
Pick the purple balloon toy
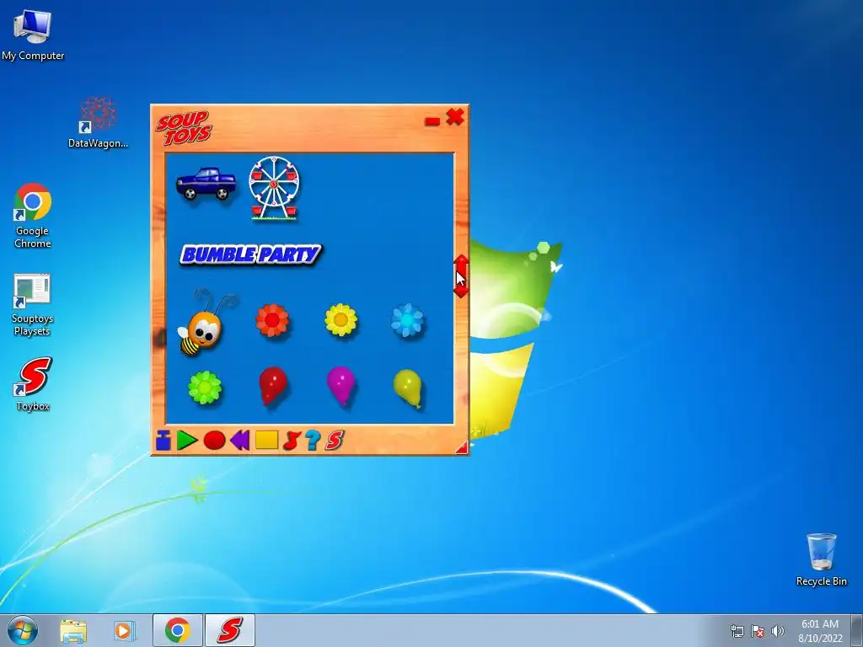pos(340,387)
